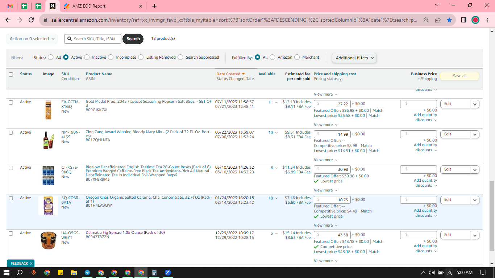Open the Calculator taskbar icon

[154, 273]
